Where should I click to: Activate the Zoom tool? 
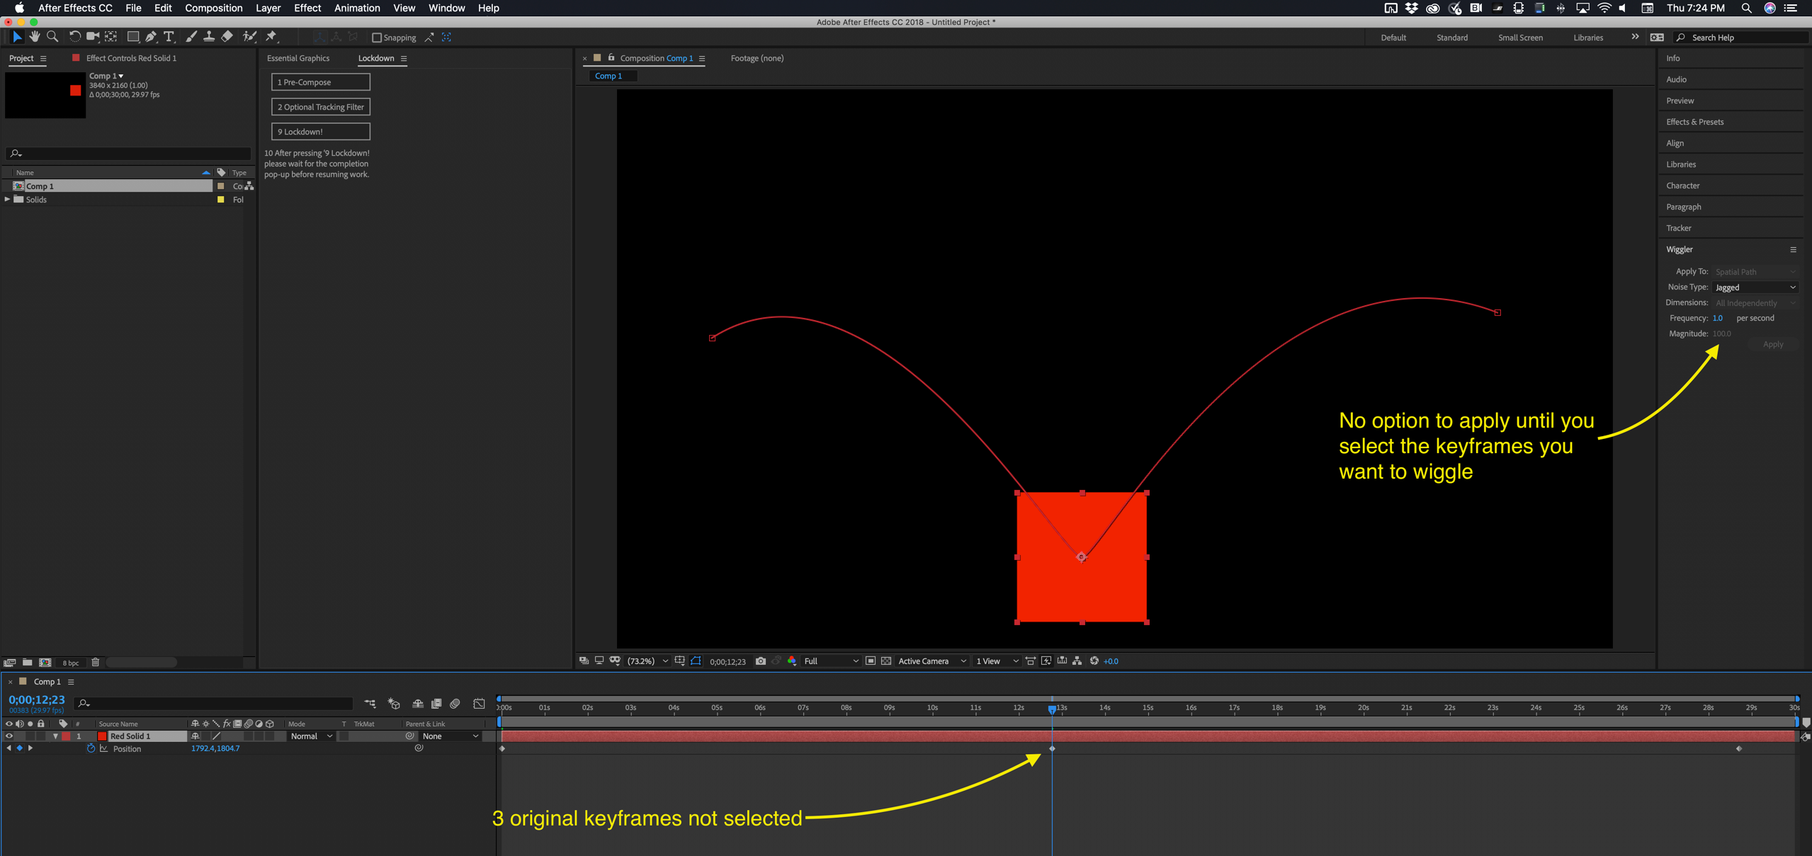[53, 36]
